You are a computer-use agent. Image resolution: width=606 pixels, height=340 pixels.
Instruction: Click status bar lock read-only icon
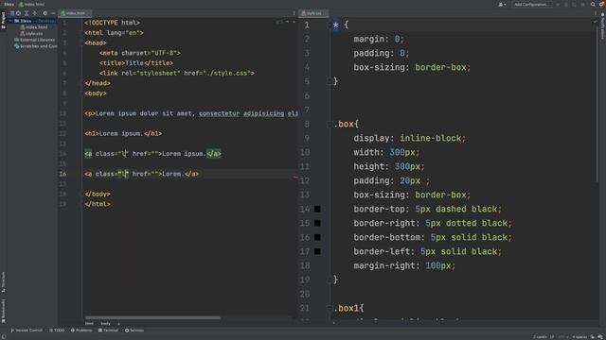593,337
